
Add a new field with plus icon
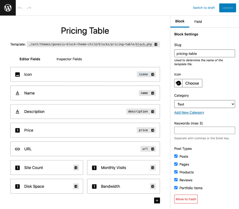[157, 200]
